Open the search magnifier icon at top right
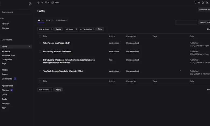This screenshot has width=210, height=126. (x=195, y=2)
